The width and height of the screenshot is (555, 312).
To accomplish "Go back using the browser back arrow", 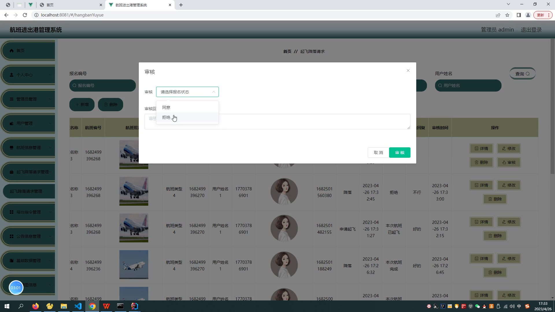I will point(6,15).
